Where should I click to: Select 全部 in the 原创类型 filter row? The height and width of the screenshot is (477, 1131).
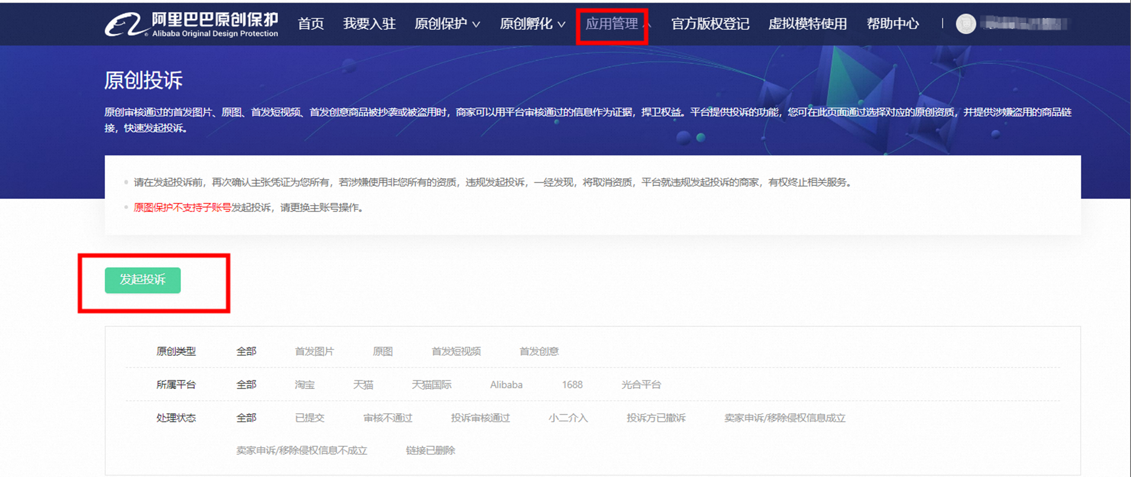pos(246,352)
